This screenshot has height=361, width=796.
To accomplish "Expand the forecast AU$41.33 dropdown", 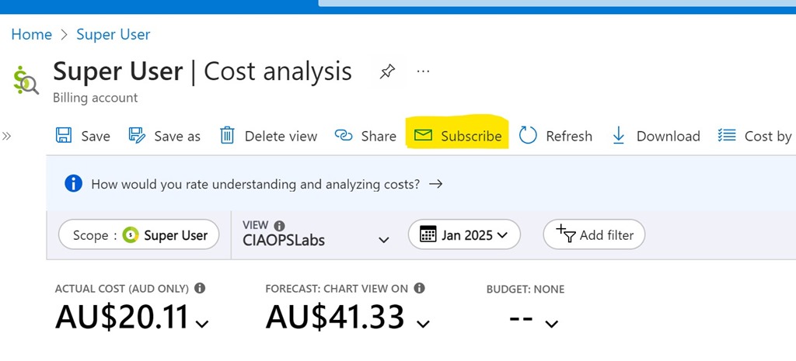I will click(423, 324).
